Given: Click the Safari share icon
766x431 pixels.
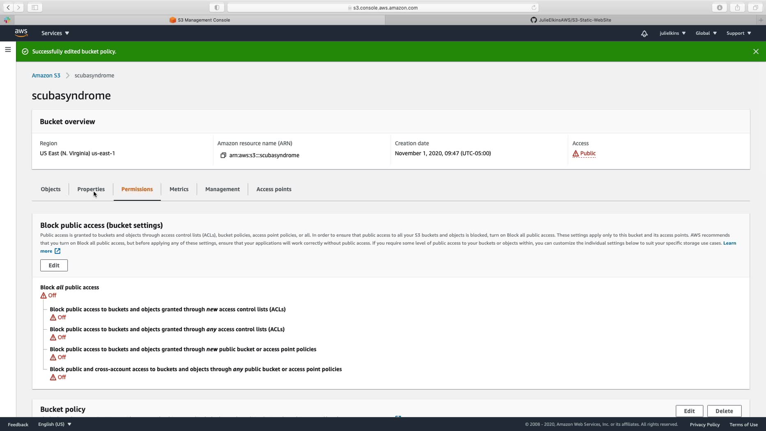Looking at the screenshot, I should click(x=738, y=7).
